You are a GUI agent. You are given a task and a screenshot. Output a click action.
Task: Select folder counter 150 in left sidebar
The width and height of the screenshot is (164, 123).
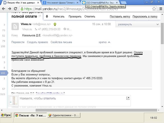tap(3, 46)
